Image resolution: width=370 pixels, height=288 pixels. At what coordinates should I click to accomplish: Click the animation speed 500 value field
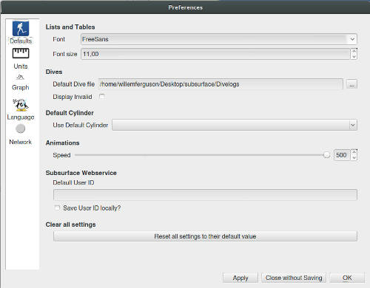[342, 155]
